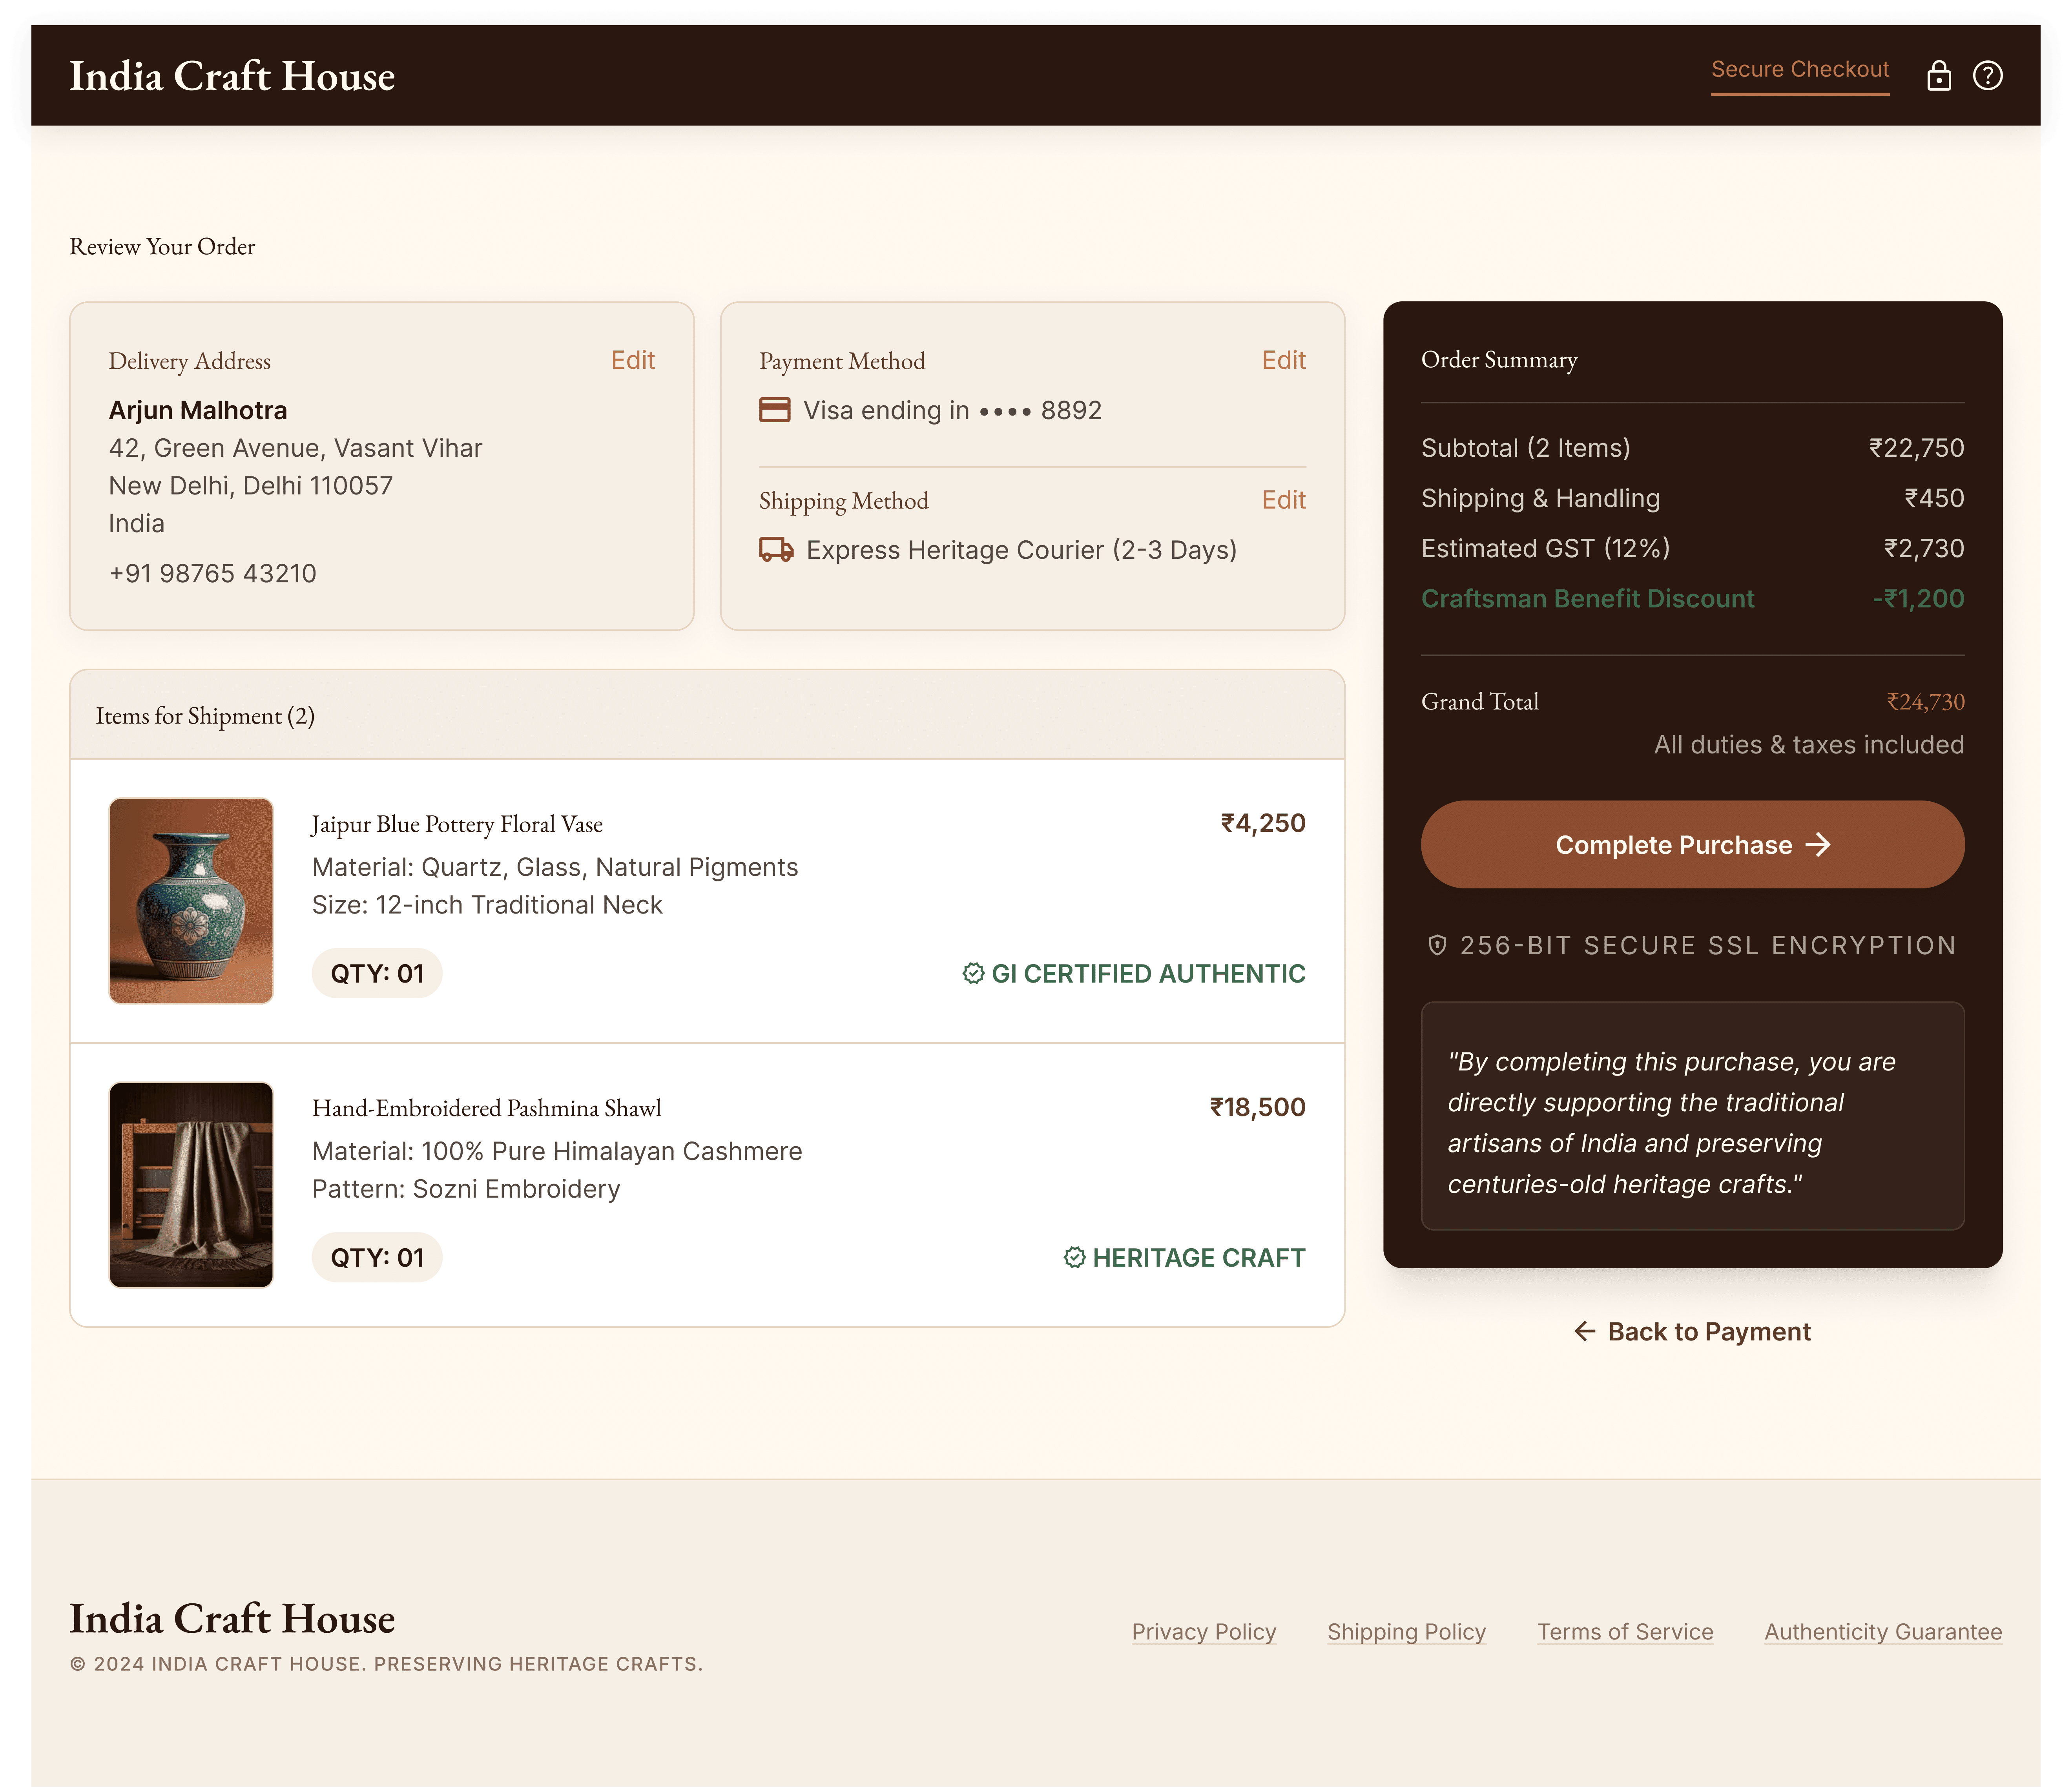Click the Express Heritage Courier option text
Screen dimensions: 2072x1787
(1021, 550)
